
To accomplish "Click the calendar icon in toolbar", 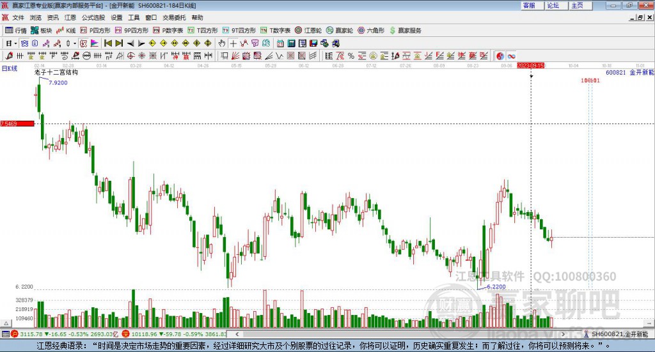I will [280, 43].
